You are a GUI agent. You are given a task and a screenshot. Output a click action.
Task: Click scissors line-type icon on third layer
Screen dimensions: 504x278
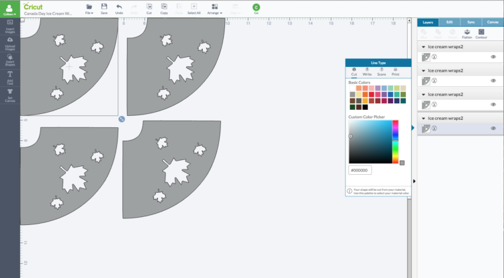click(x=434, y=105)
